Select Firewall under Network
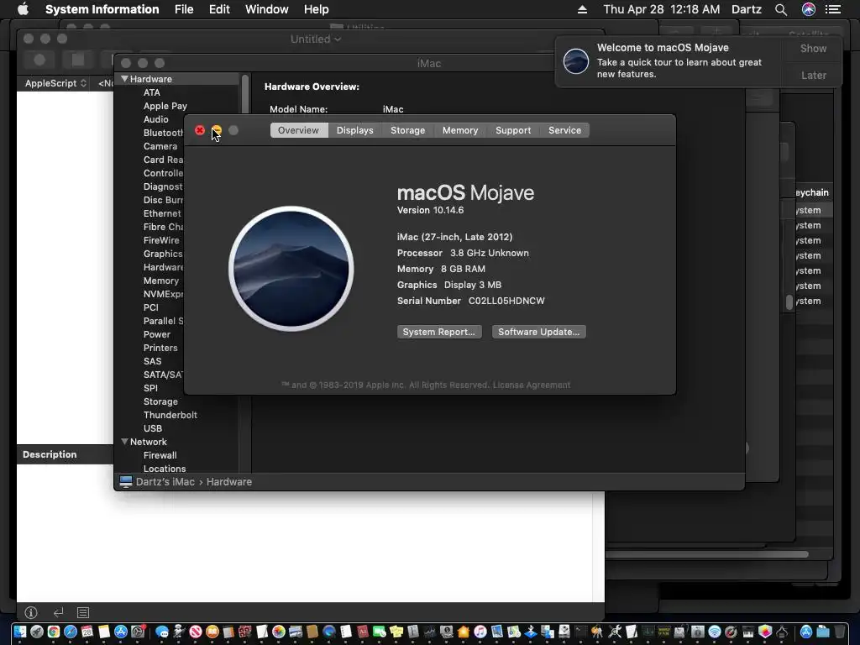The image size is (860, 645). (160, 455)
